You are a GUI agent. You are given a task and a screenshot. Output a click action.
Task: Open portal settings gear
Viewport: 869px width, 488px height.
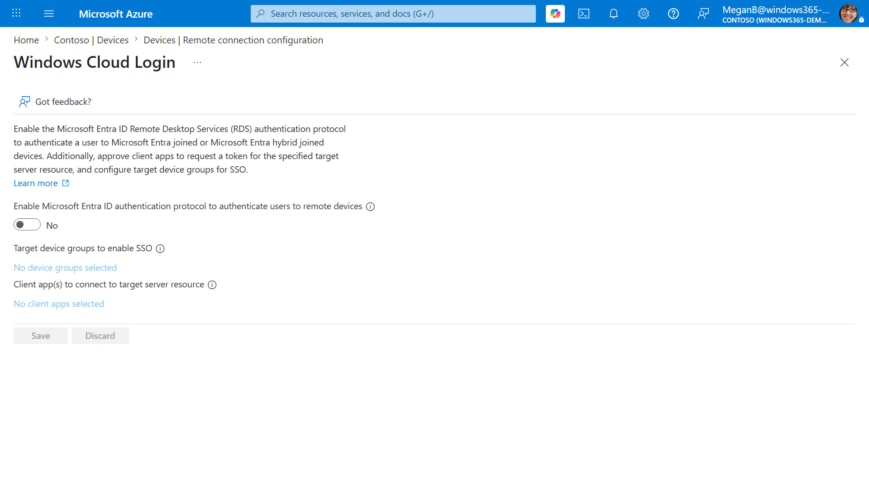(644, 14)
